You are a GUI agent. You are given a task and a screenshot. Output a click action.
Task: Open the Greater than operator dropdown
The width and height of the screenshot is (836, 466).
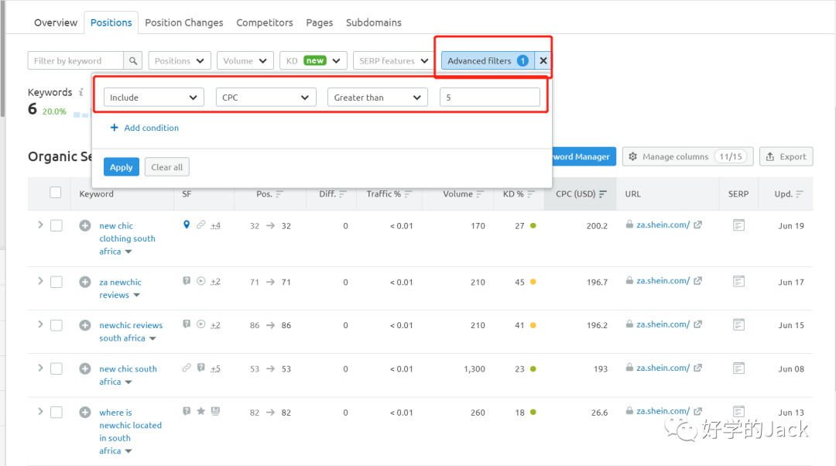click(x=378, y=98)
